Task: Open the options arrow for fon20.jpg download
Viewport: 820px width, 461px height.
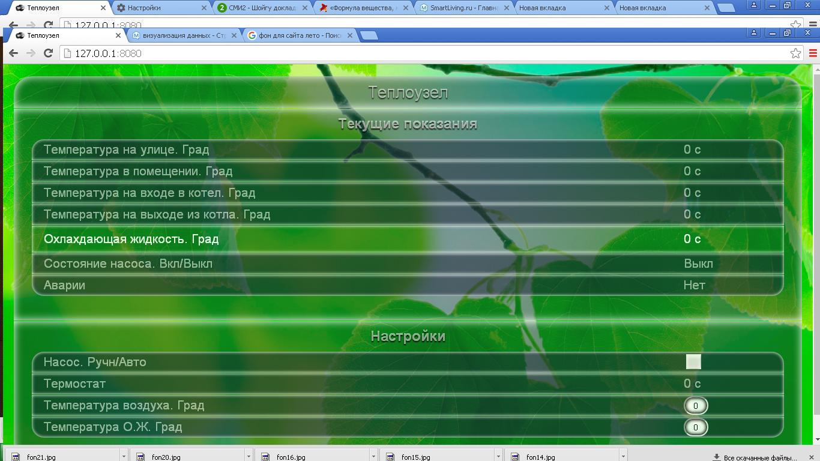Action: [249, 457]
